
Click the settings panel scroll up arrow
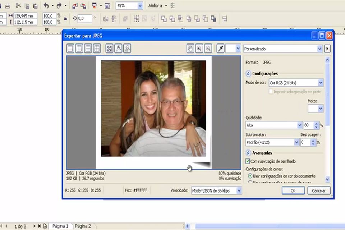[x=327, y=60]
